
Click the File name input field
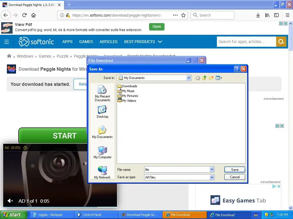(x=177, y=169)
